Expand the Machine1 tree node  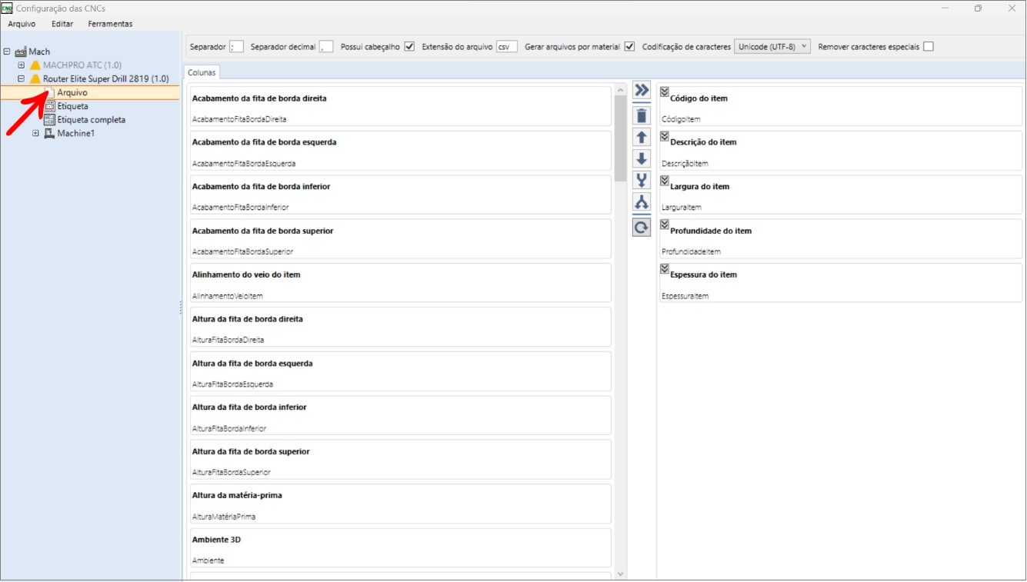(x=35, y=134)
